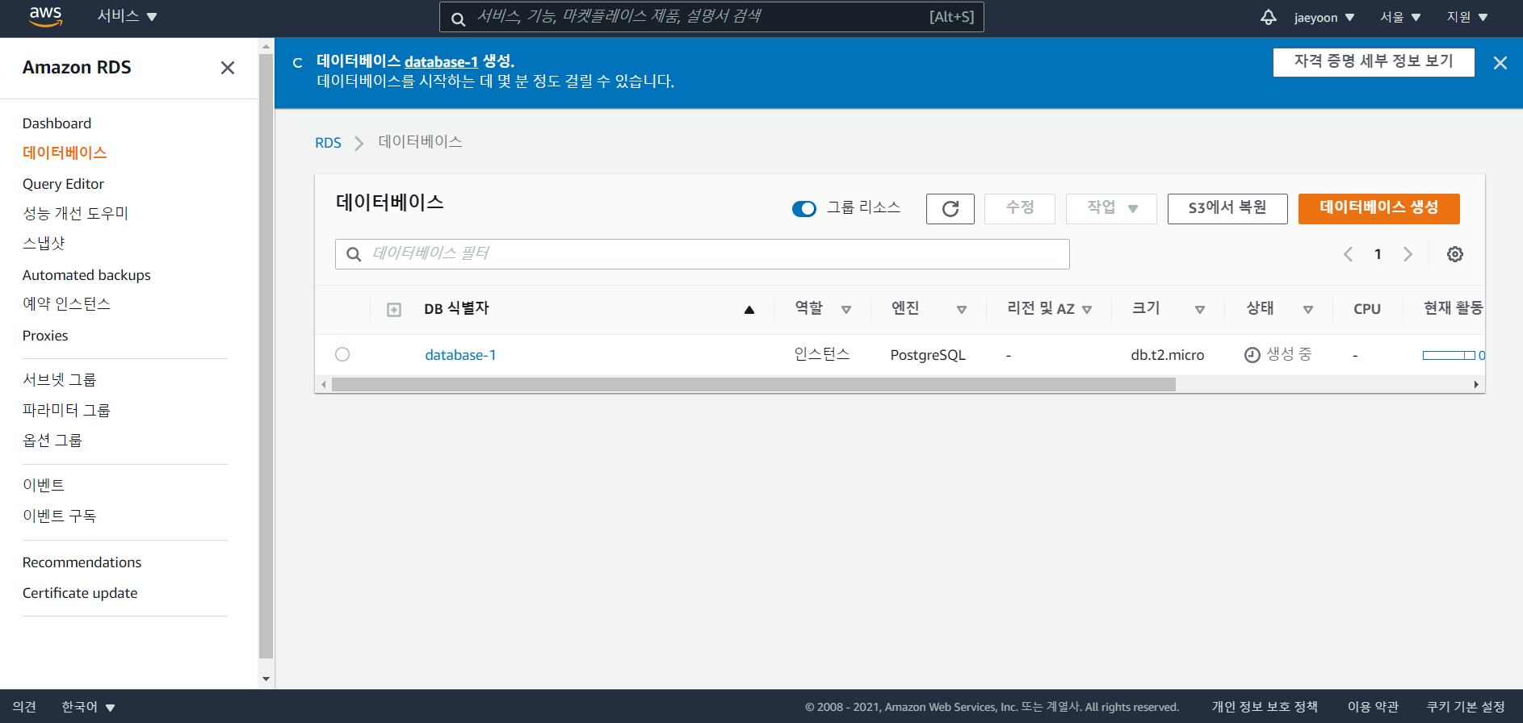
Task: Open 이용 약관 footer link
Action: tap(1373, 707)
